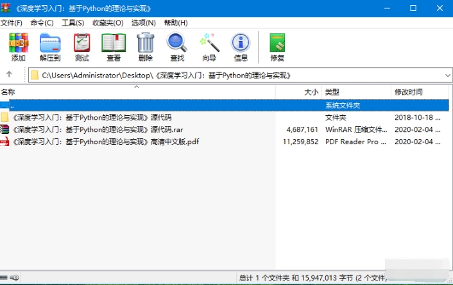
Task: Open the 工具(S) menu
Action: coord(73,23)
